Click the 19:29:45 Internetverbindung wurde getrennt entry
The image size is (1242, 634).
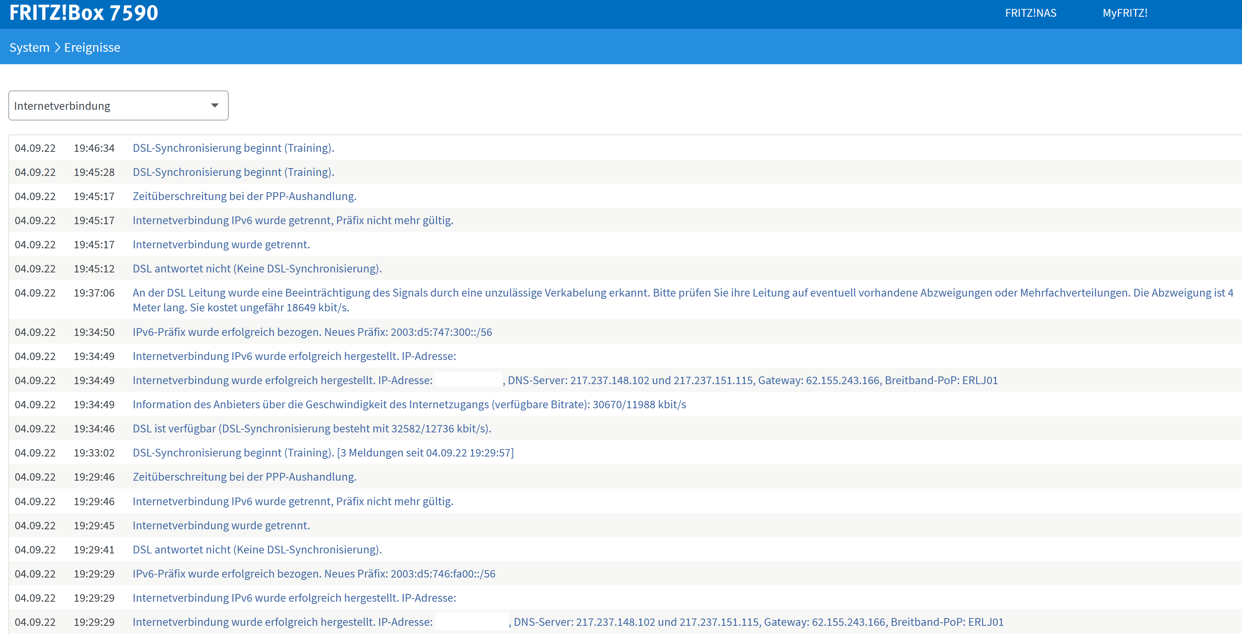click(x=221, y=525)
